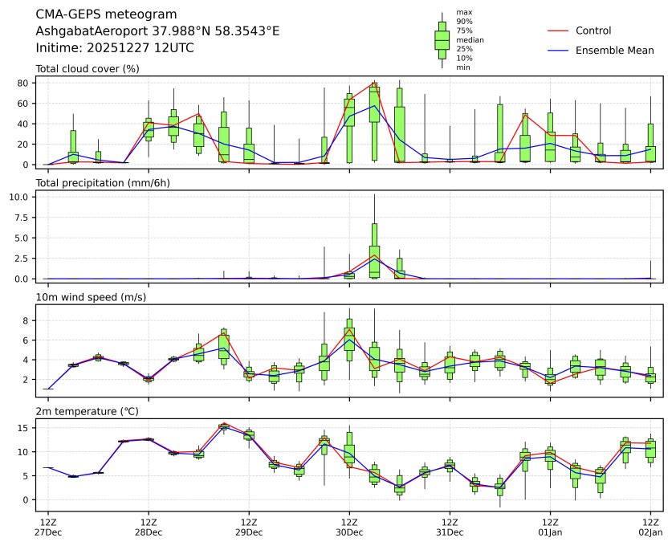Click the 12Z 02Jan time axis label

(x=650, y=527)
